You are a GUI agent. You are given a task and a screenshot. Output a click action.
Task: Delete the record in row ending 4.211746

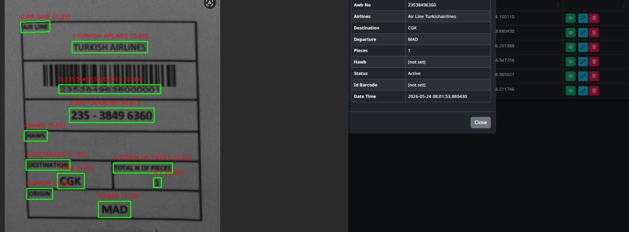pyautogui.click(x=594, y=91)
